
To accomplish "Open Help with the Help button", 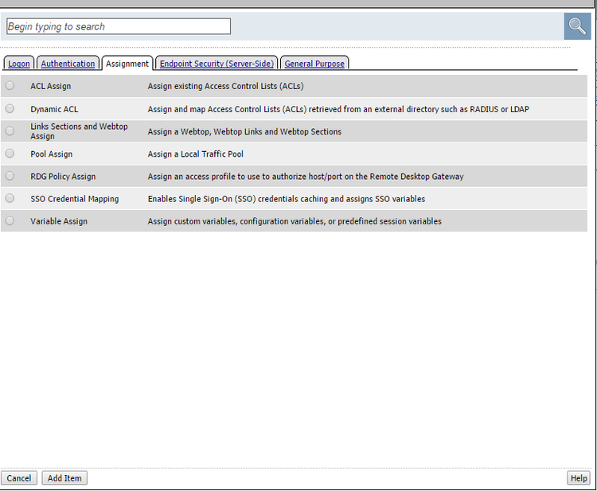I will point(579,478).
